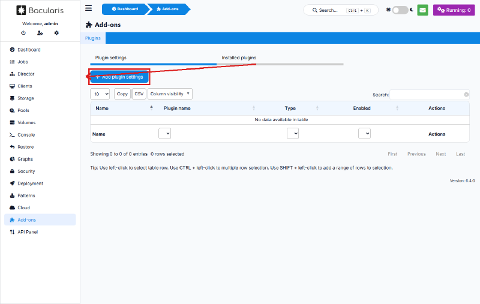Click the Copy table button
Image resolution: width=480 pixels, height=304 pixels.
[x=122, y=94]
